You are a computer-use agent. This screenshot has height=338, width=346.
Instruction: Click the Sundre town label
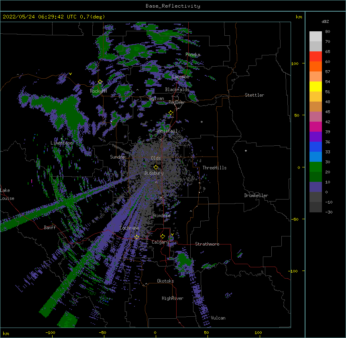117,157
